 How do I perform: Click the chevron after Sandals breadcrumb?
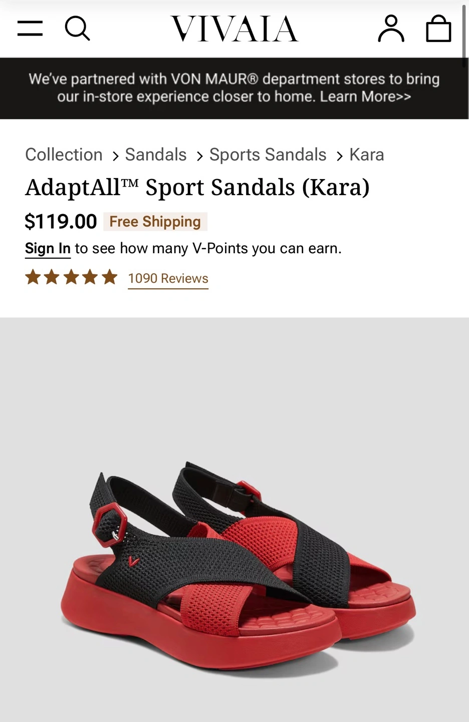(x=199, y=156)
